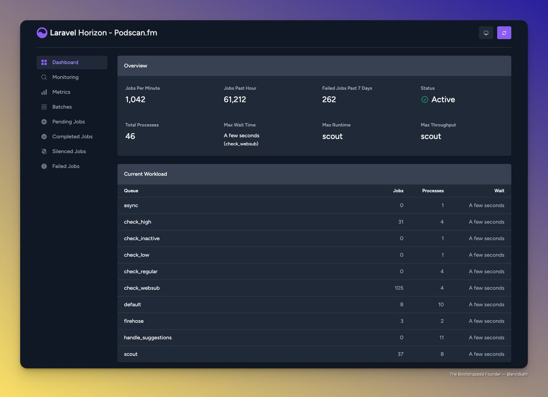548x397 pixels.
Task: View Silenced Jobs
Action: pyautogui.click(x=72, y=151)
